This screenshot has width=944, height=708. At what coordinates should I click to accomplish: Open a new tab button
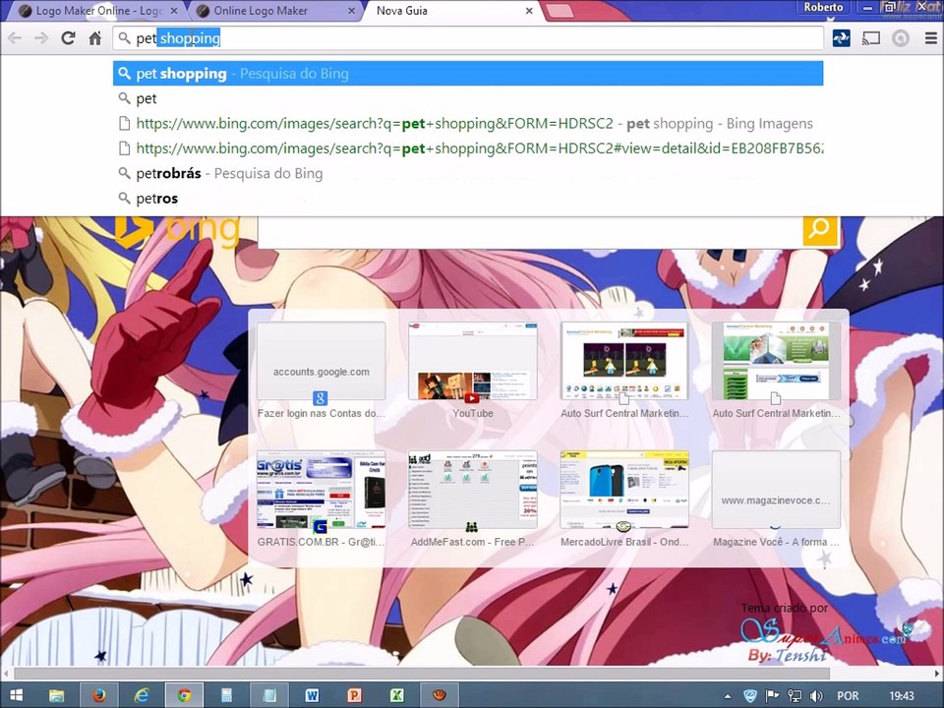(560, 10)
